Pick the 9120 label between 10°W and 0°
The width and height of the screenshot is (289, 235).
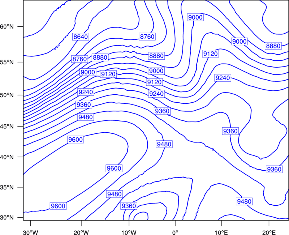click(155, 82)
